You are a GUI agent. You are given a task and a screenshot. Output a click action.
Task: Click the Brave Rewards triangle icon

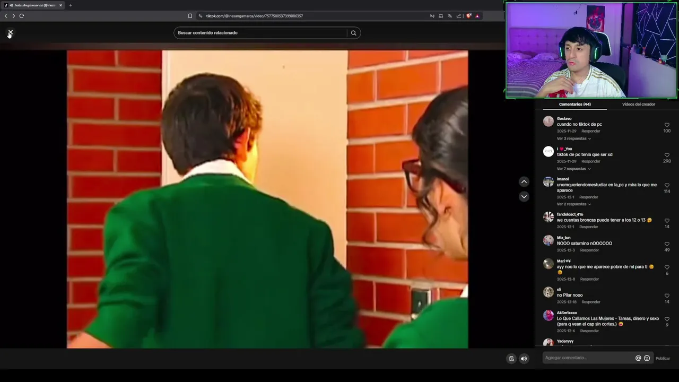(477, 16)
